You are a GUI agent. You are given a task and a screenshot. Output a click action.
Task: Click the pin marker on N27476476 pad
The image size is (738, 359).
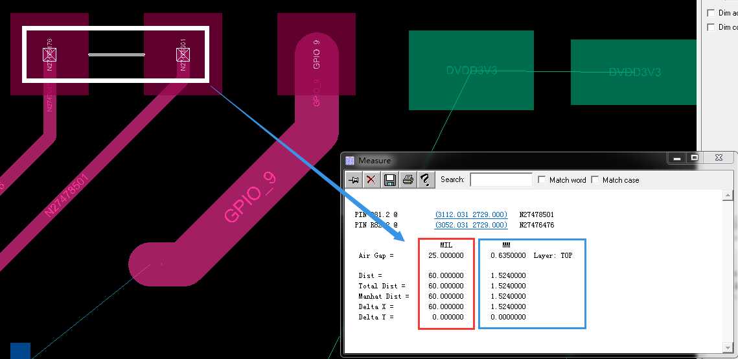pyautogui.click(x=49, y=54)
